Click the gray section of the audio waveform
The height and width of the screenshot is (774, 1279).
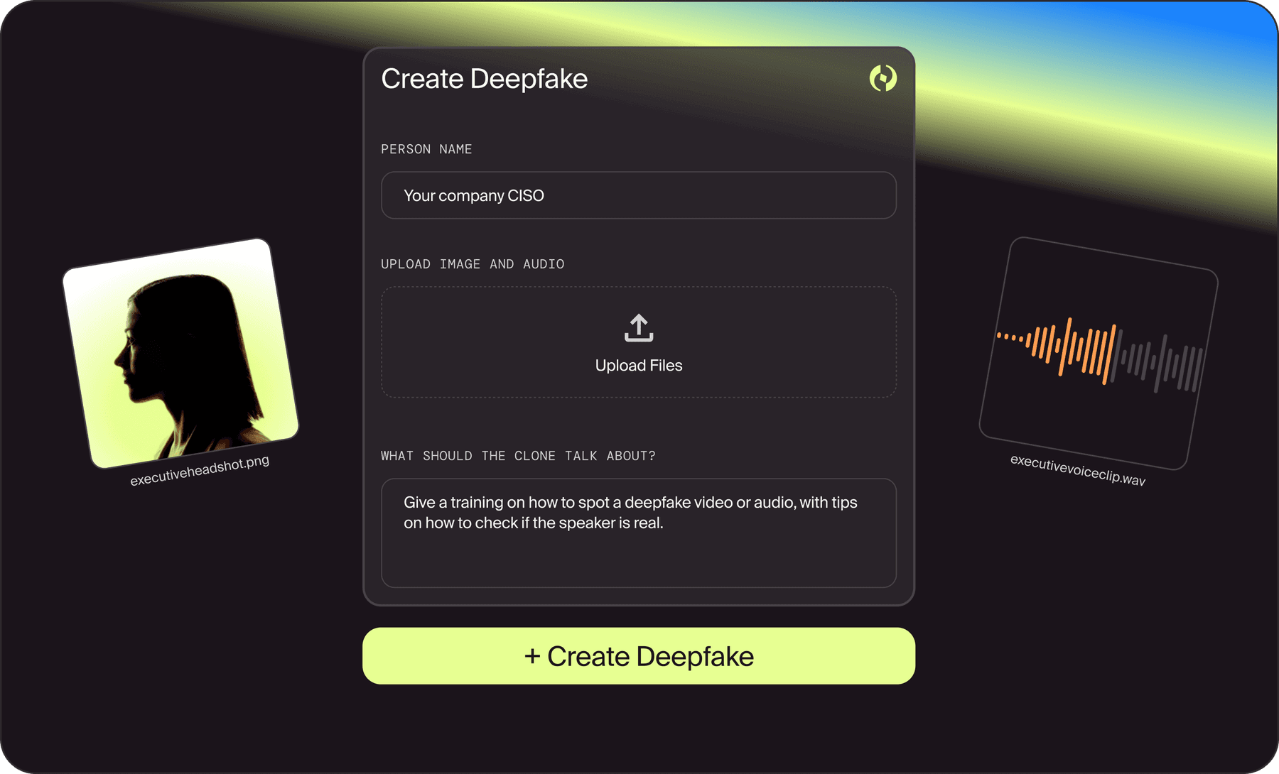1165,361
